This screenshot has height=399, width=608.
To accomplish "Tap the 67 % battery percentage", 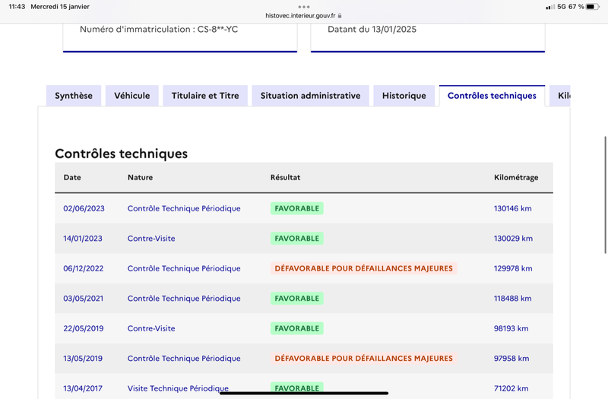I will click(576, 7).
